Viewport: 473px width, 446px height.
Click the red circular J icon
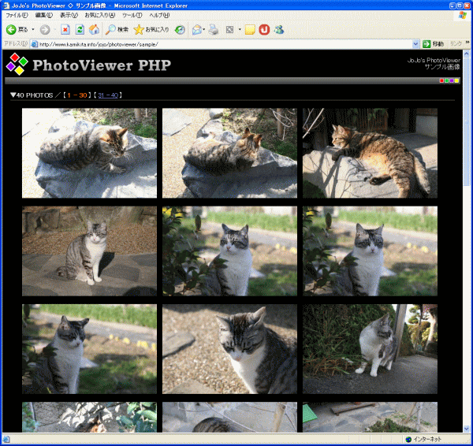pos(264,30)
